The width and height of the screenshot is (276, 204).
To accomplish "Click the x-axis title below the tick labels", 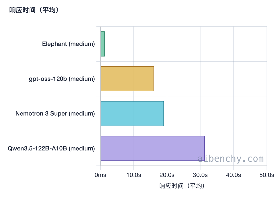I will coord(182,186).
